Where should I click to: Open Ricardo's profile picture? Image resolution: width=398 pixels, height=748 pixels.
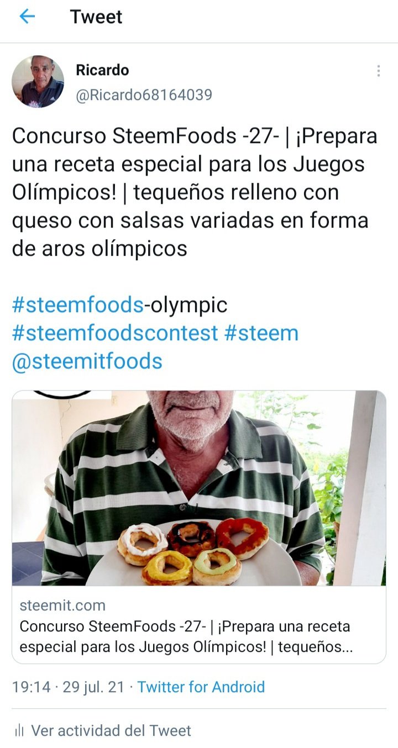[x=38, y=82]
